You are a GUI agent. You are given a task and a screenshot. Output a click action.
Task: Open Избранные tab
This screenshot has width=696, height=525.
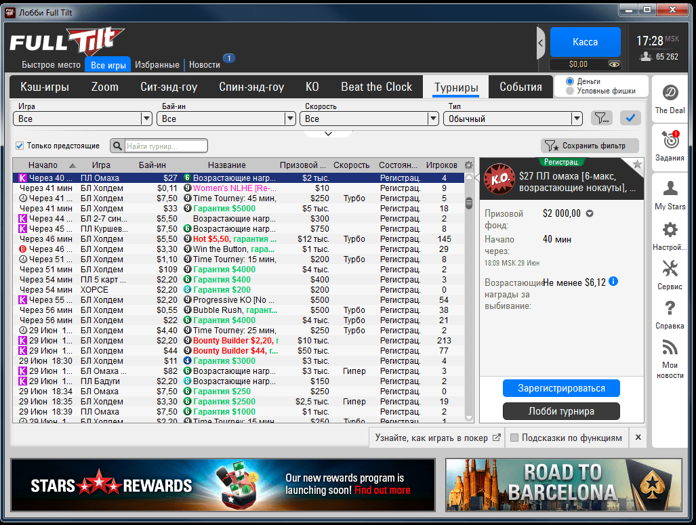point(157,65)
